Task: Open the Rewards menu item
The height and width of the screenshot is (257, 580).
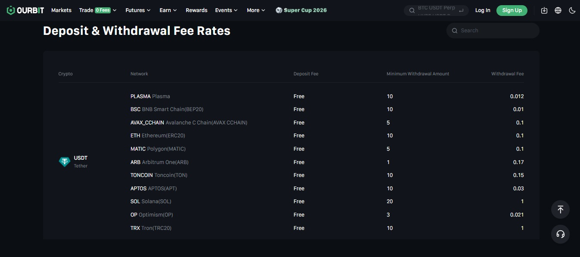Action: coord(196,10)
